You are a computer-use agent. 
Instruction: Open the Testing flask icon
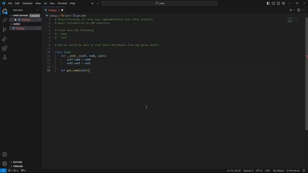(4, 57)
